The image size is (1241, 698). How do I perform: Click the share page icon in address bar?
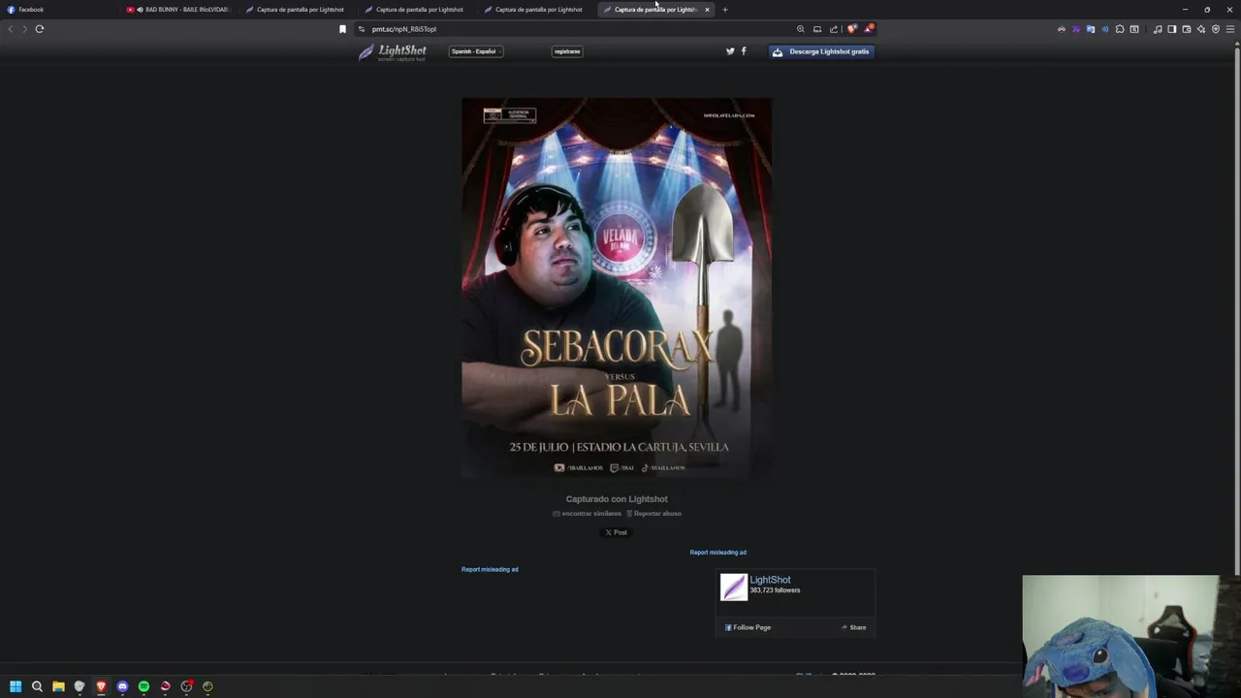(834, 29)
